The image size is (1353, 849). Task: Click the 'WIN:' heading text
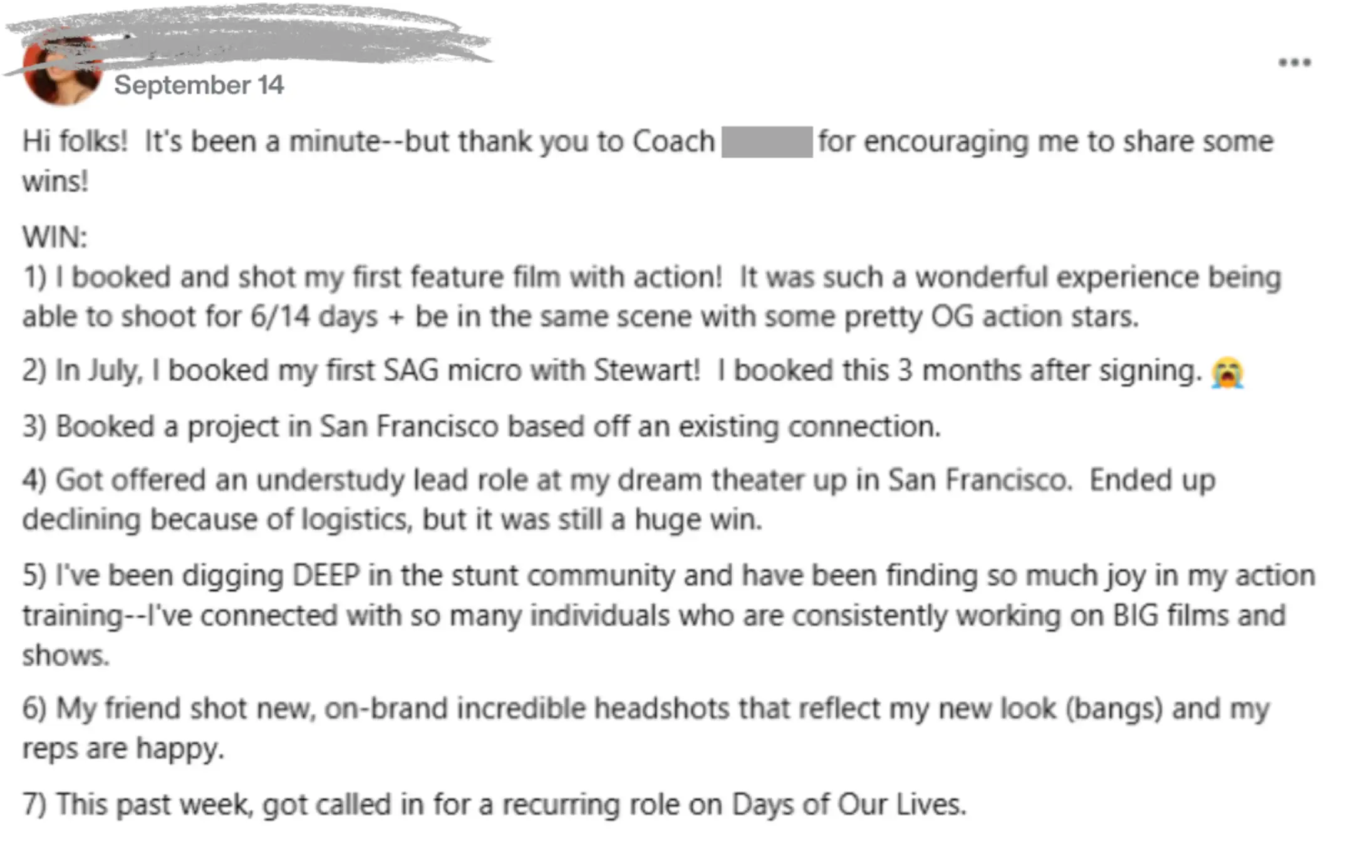[x=55, y=237]
